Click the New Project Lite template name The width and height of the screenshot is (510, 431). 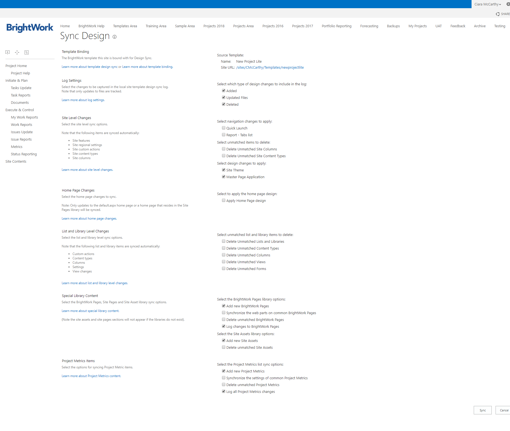tap(249, 61)
